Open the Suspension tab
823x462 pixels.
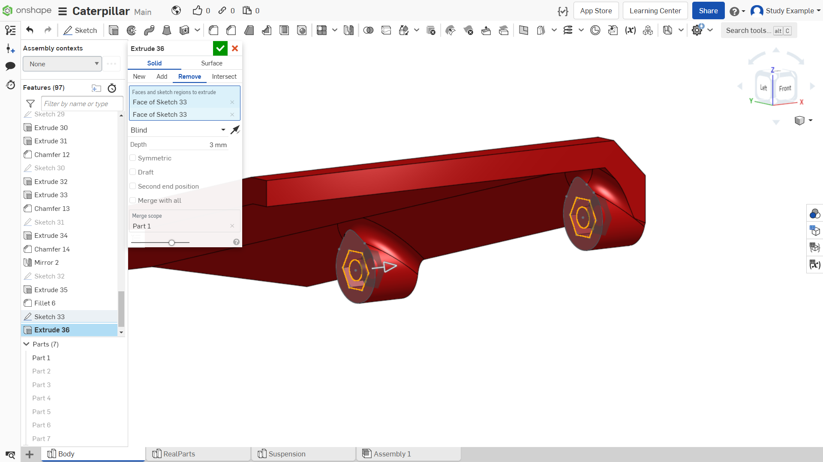pos(304,454)
